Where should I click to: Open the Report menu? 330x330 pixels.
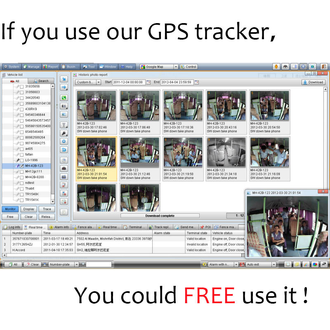[50, 67]
